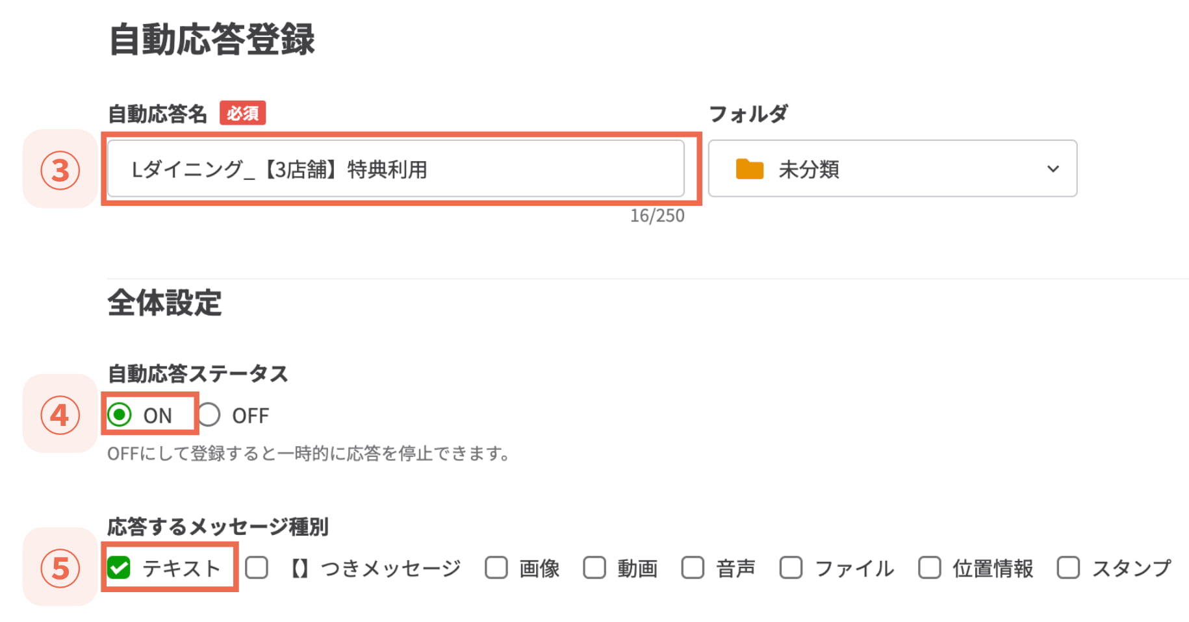Click the 自動応答登録 page heading
Image resolution: width=1189 pixels, height=622 pixels.
214,40
